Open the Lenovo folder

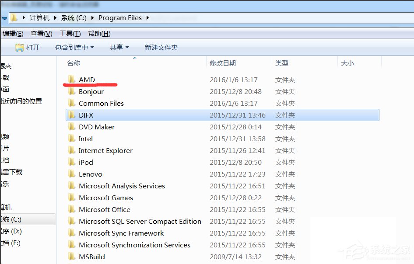(x=89, y=174)
